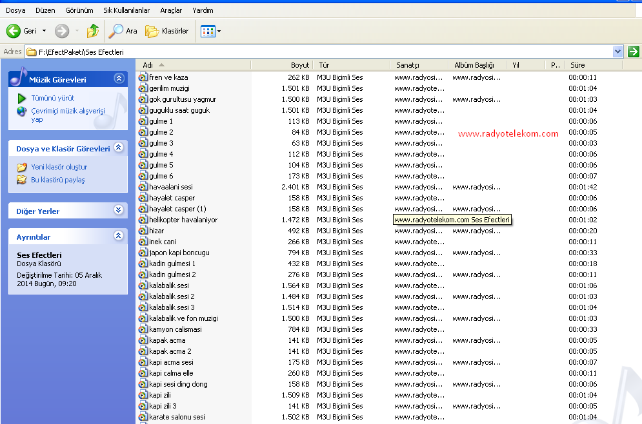Open the Görünüm menu

[79, 10]
